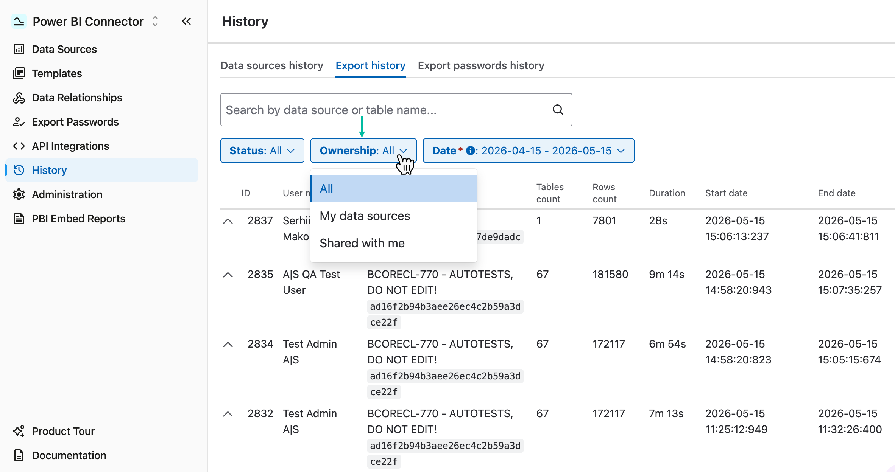This screenshot has width=895, height=472.
Task: Navigate to Export Passwords
Action: pos(75,122)
